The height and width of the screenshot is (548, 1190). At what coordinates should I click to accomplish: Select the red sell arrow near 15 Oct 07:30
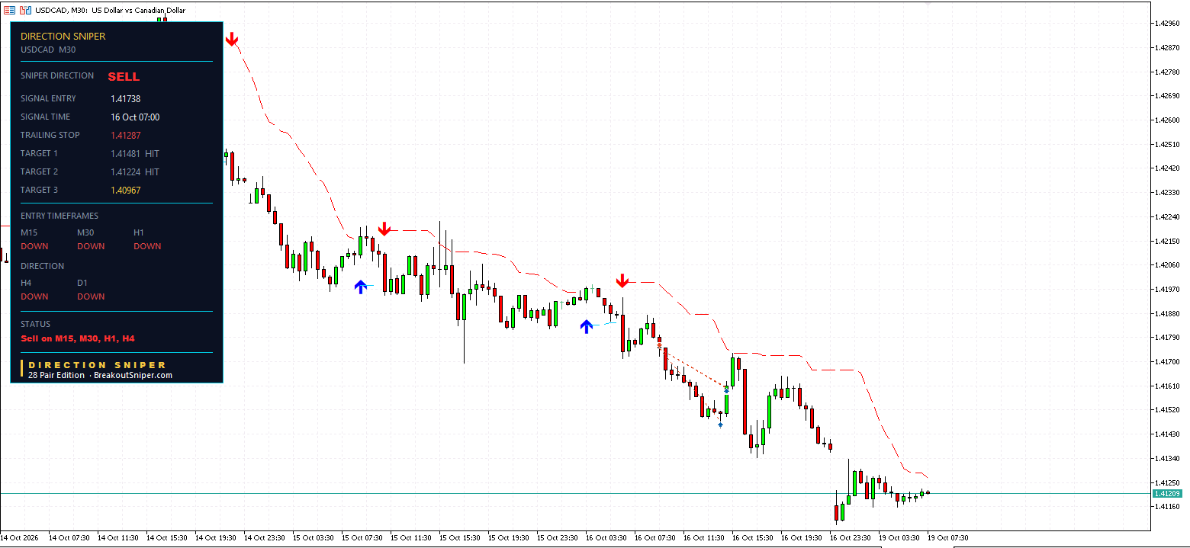[384, 229]
